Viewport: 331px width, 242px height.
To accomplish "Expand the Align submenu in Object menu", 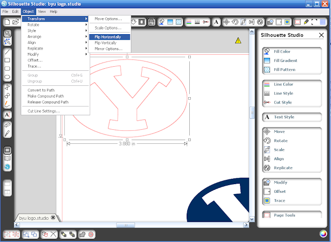I will (x=55, y=42).
